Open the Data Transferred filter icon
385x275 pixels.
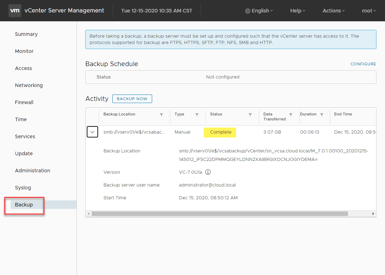(291, 115)
